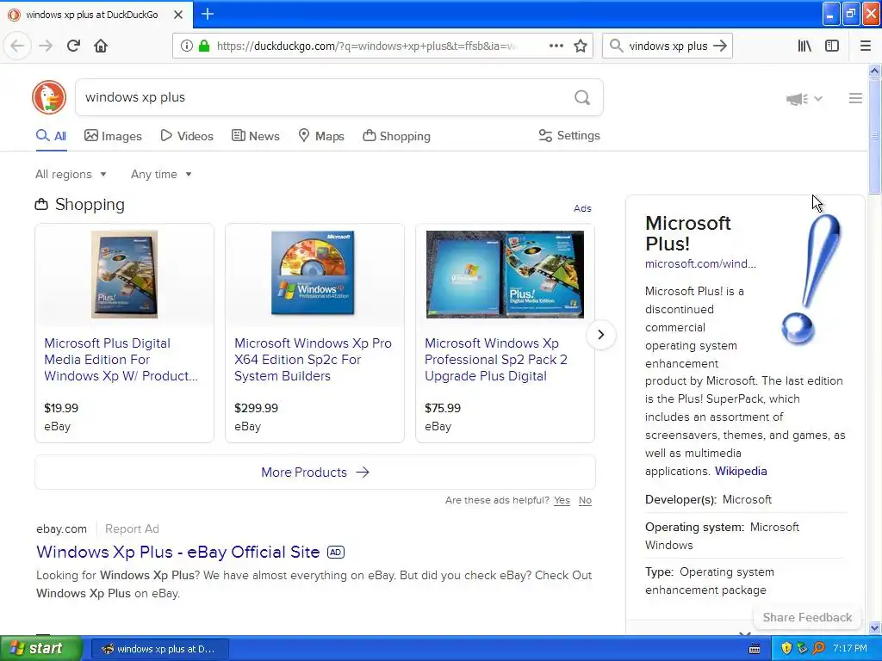Open Microsoft Plus Digital Media Edition link

tap(121, 359)
